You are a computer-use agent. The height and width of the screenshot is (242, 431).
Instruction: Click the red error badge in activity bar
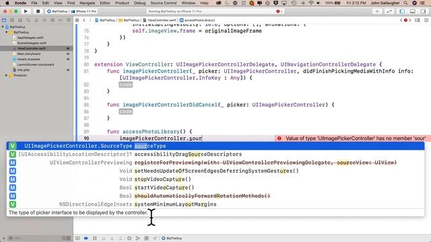tap(279, 11)
